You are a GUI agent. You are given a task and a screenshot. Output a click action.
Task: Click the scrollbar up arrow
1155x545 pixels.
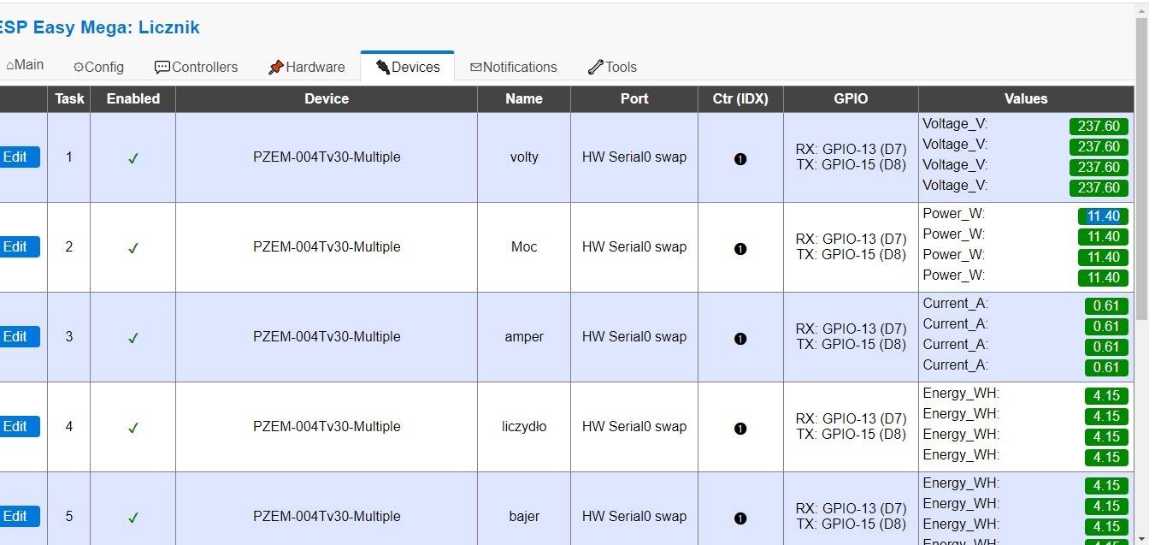1142,9
